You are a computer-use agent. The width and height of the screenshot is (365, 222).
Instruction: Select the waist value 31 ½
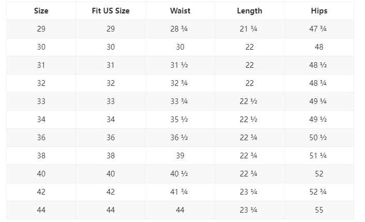coord(180,65)
